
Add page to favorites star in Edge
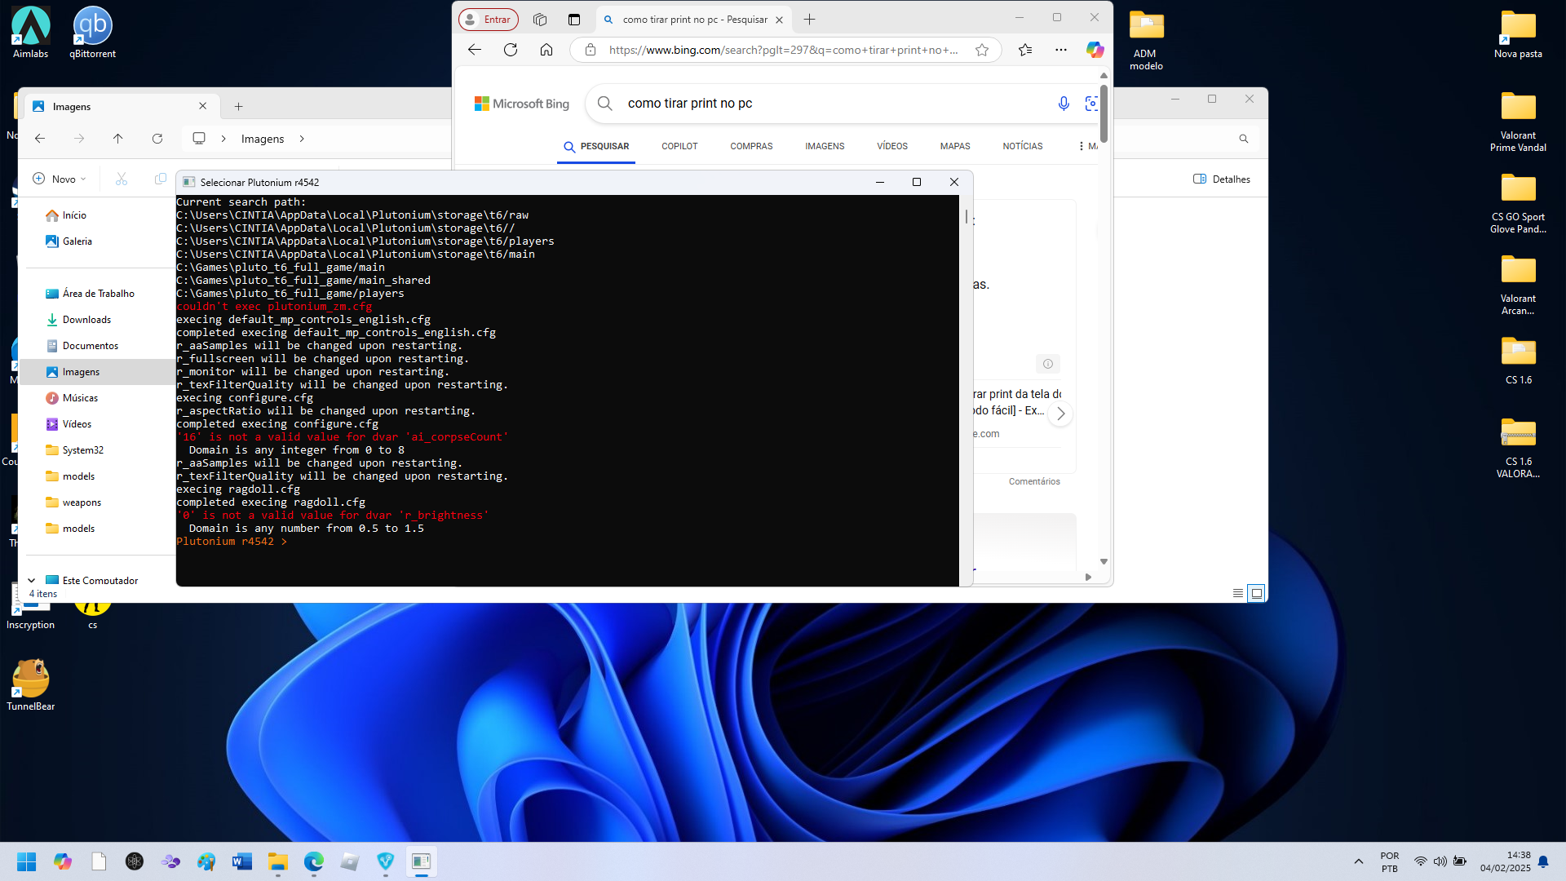coord(982,50)
